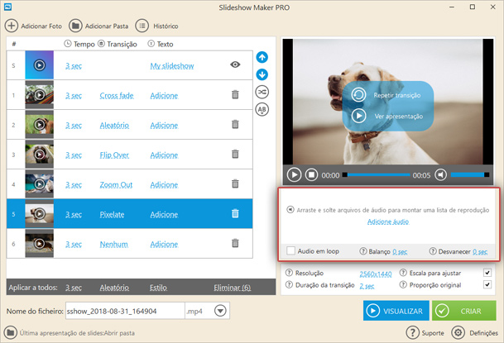
Task: Open the file format dropdown arrow
Action: click(220, 311)
